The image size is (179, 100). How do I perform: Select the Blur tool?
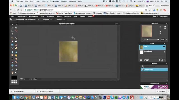point(12,52)
